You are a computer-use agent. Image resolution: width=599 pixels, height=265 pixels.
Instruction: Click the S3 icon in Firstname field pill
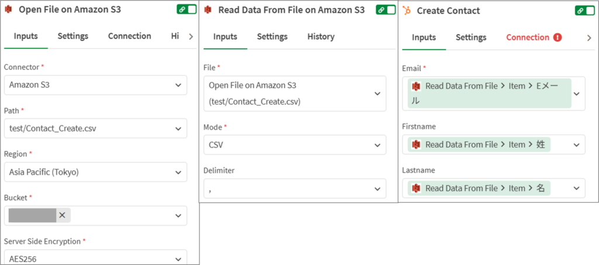pos(416,145)
